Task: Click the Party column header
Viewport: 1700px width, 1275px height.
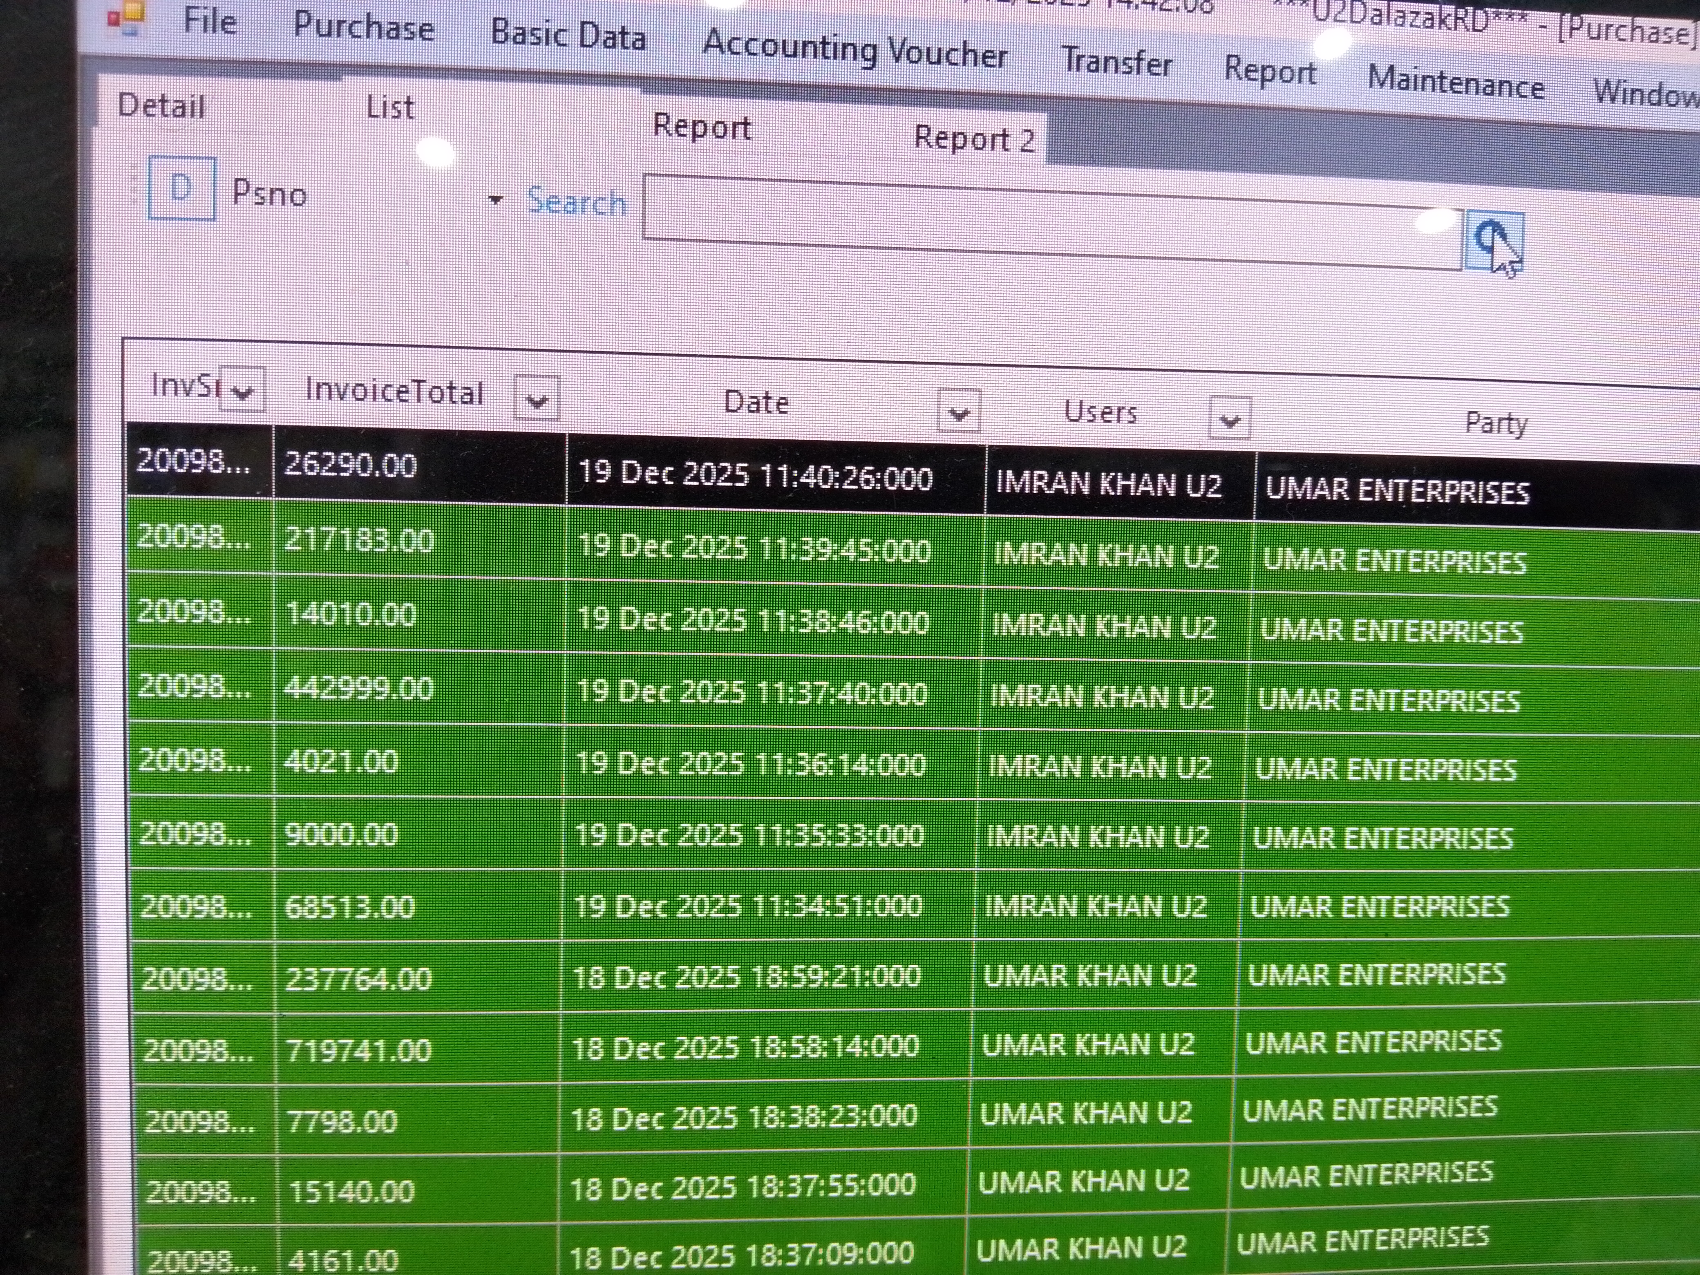Action: (x=1495, y=423)
